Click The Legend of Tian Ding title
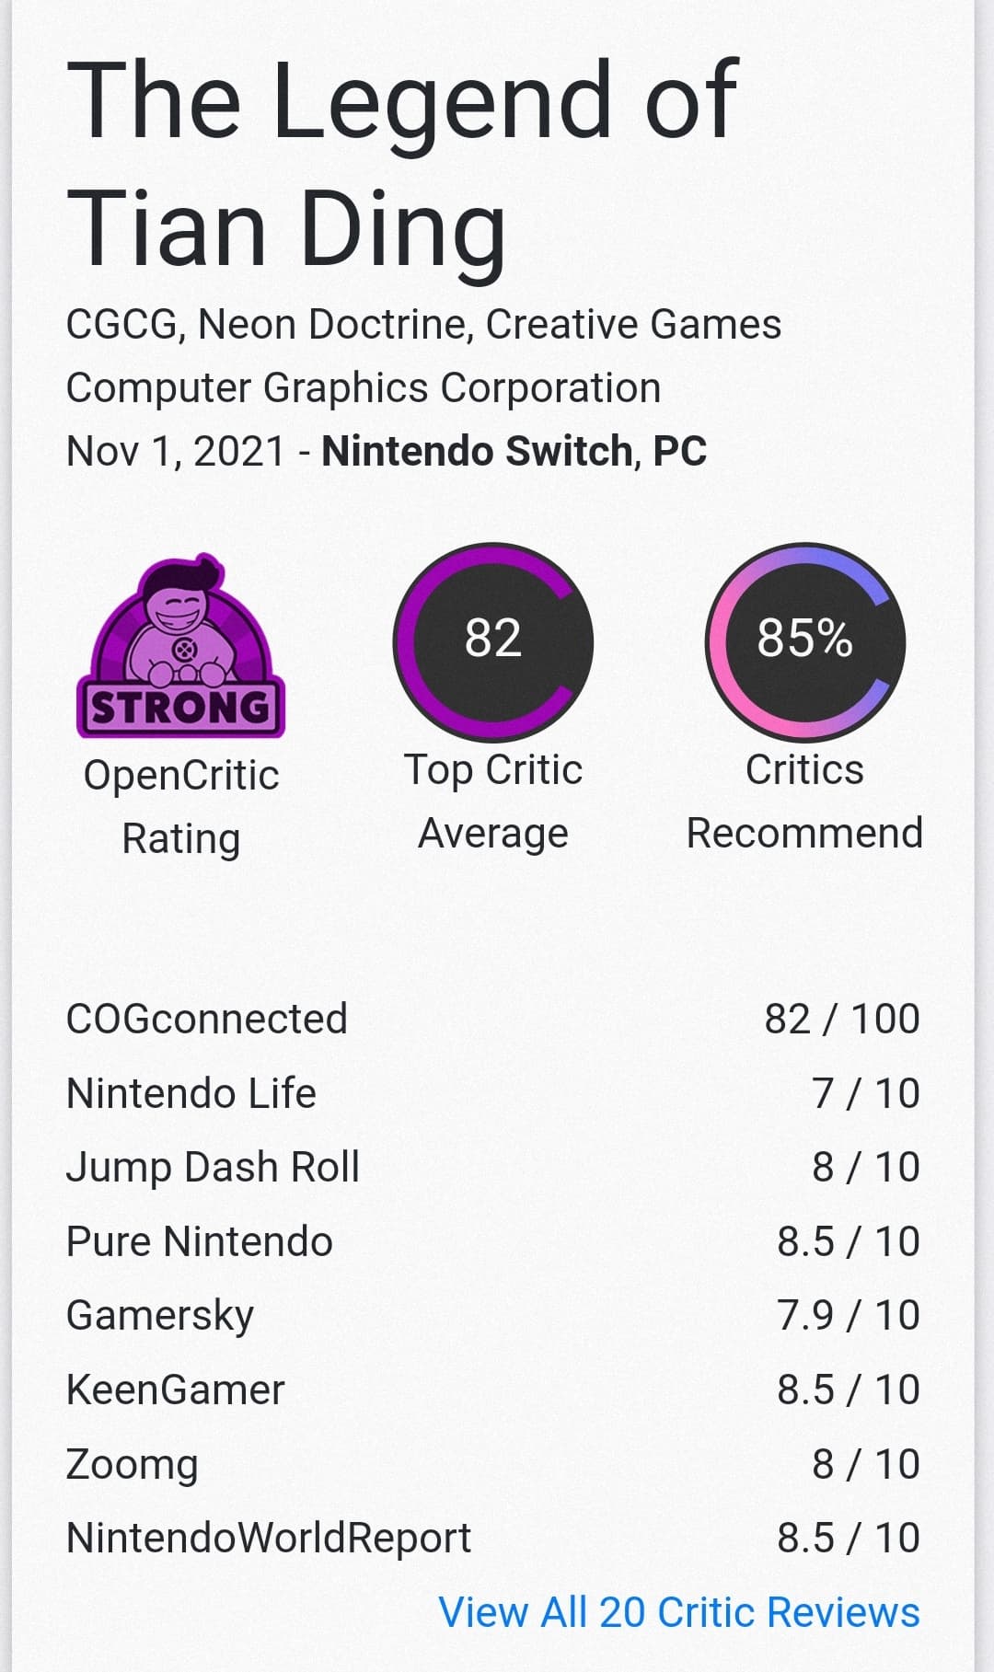The image size is (994, 1672). pyautogui.click(x=402, y=163)
